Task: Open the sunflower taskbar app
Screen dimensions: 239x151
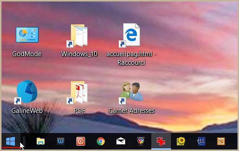Action: (181, 141)
